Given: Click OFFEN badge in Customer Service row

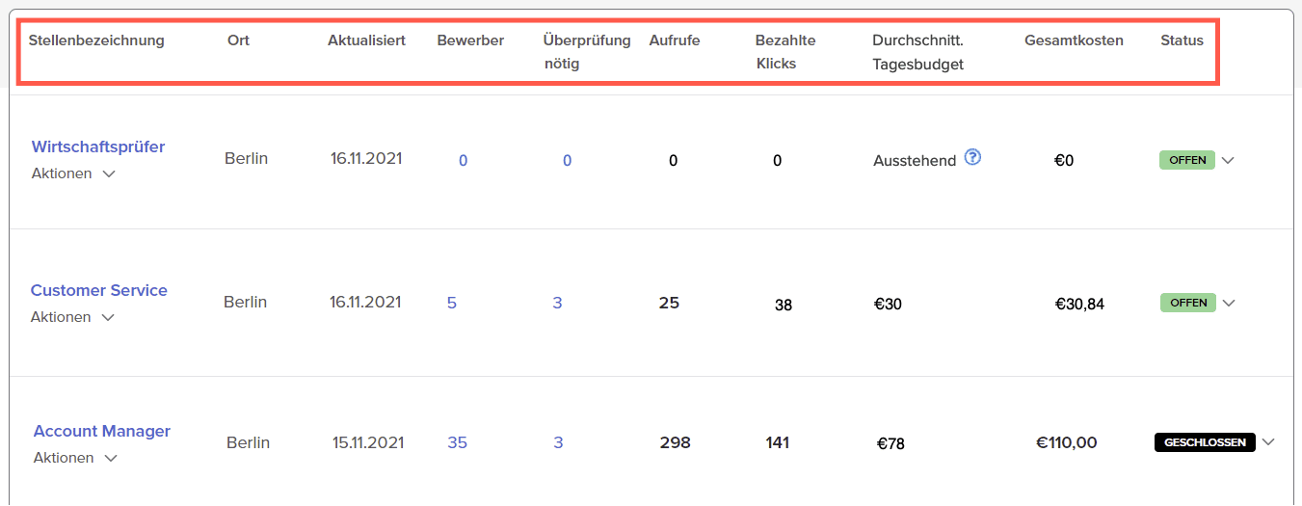Looking at the screenshot, I should point(1188,303).
